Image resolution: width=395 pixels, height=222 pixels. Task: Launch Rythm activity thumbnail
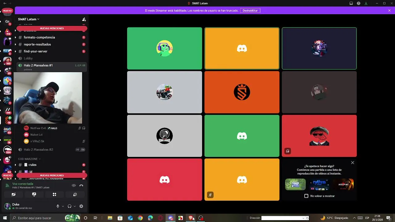point(319,184)
